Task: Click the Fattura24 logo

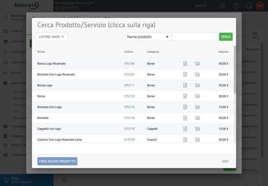Action: click(26, 5)
